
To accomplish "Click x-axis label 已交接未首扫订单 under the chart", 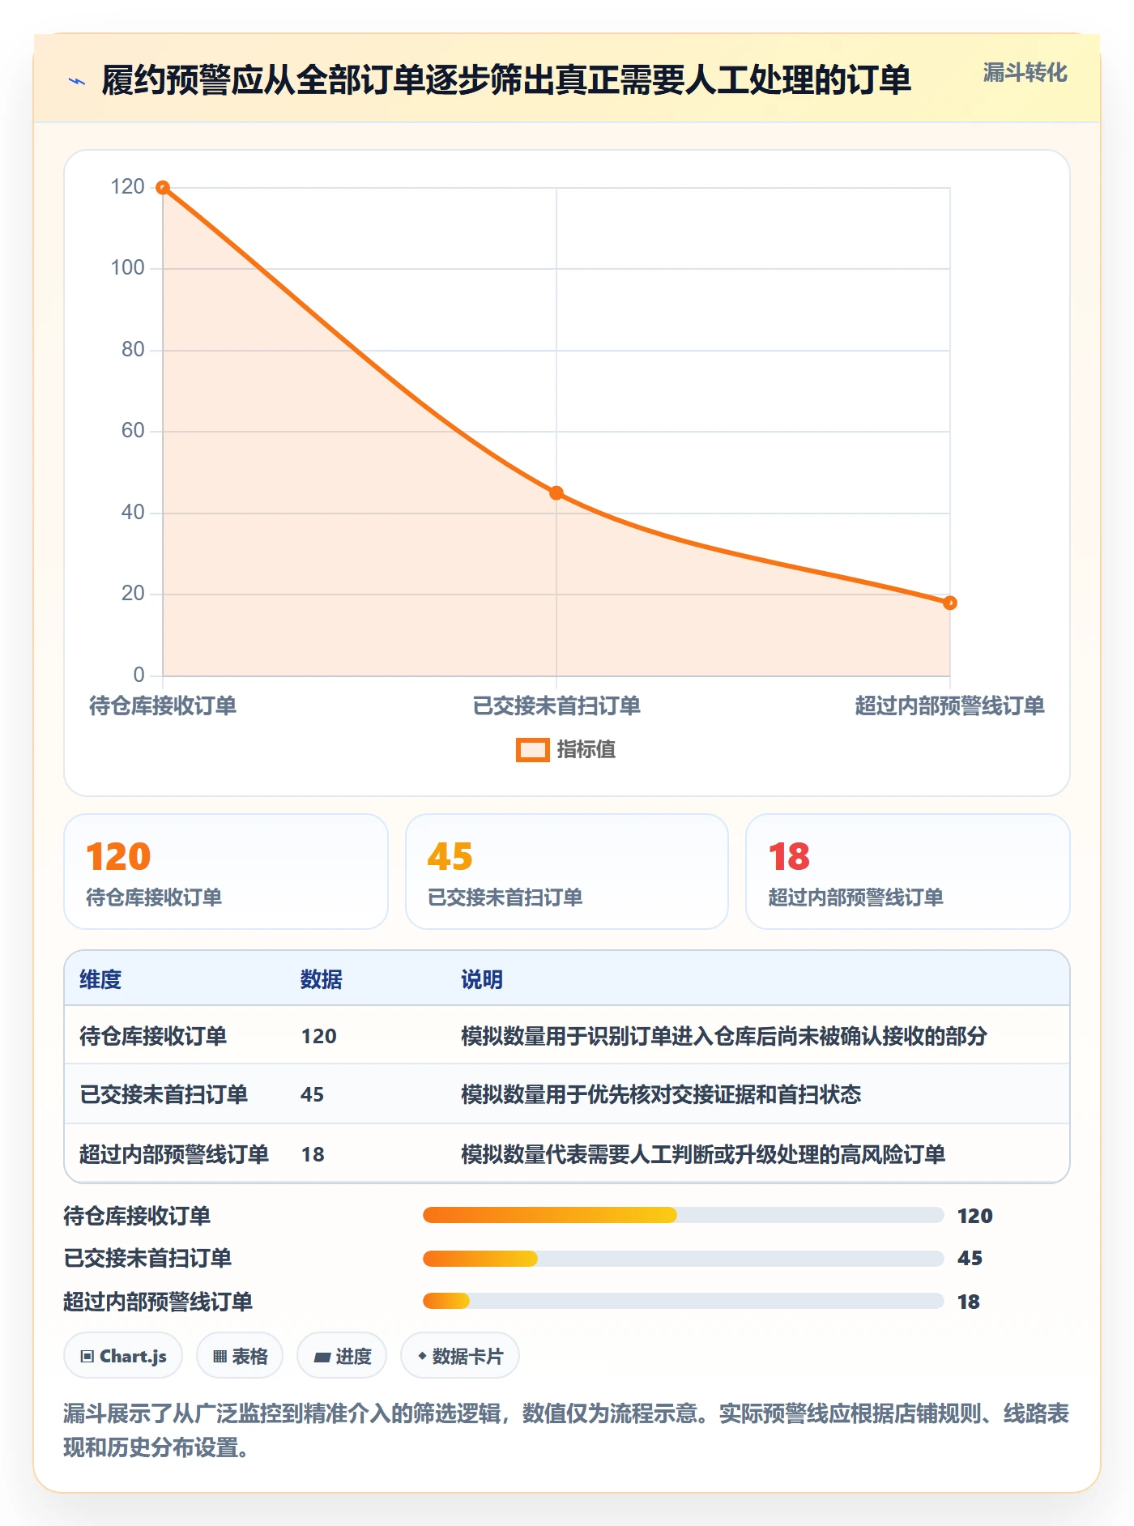I will [x=556, y=706].
